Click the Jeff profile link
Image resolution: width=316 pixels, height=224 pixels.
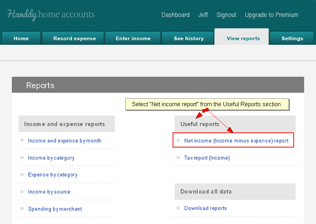tap(203, 15)
